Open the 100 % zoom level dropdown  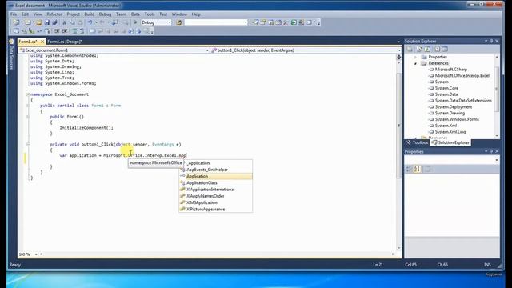(x=36, y=254)
